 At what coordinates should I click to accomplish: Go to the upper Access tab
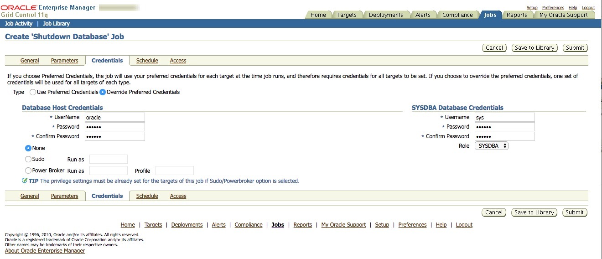coord(178,61)
